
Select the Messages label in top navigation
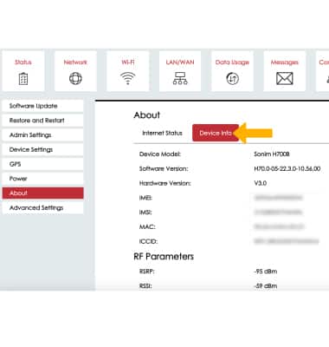pyautogui.click(x=285, y=62)
